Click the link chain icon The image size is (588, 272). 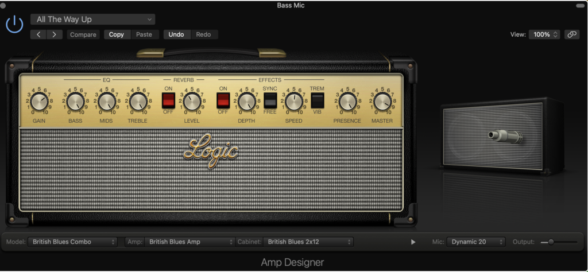click(572, 34)
